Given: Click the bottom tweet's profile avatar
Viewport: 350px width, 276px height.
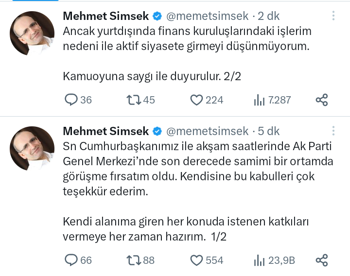Looking at the screenshot, I should (32, 149).
